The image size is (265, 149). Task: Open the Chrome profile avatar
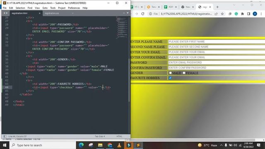(x=255, y=14)
